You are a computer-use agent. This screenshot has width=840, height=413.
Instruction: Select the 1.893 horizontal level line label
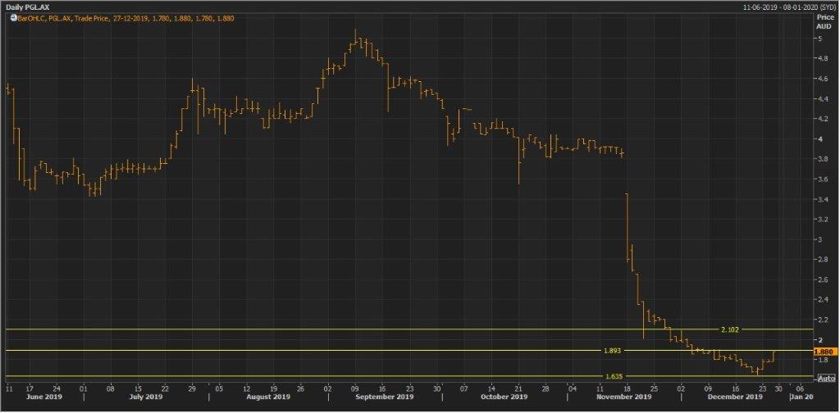(612, 350)
